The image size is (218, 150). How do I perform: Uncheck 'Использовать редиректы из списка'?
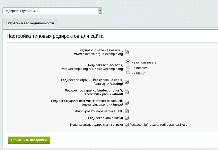tap(127, 124)
